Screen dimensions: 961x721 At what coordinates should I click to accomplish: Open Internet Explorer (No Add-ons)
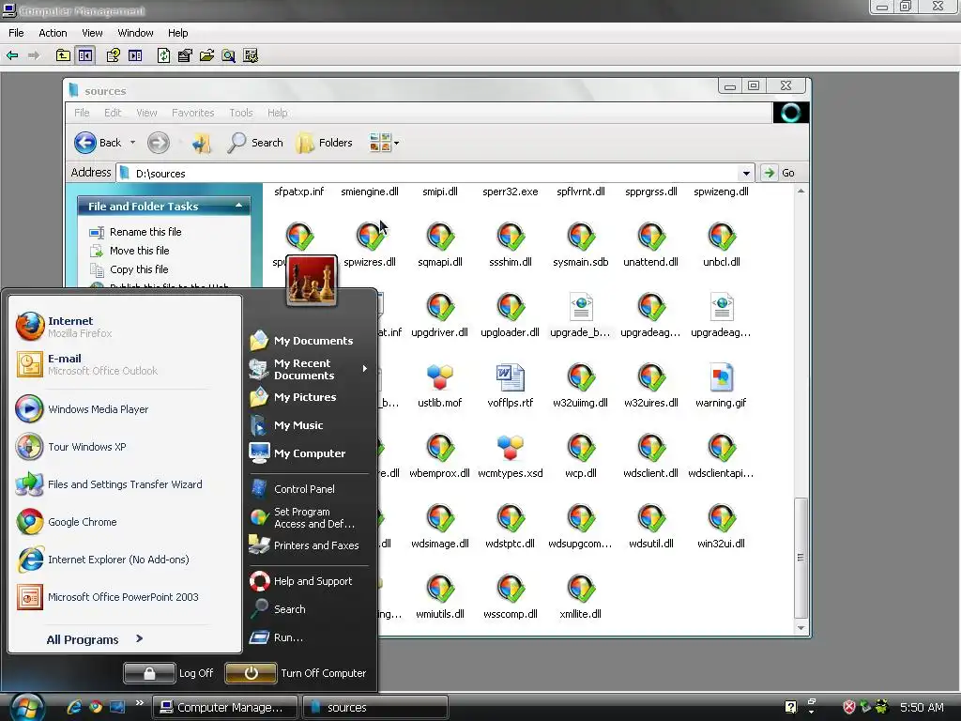tap(103, 560)
